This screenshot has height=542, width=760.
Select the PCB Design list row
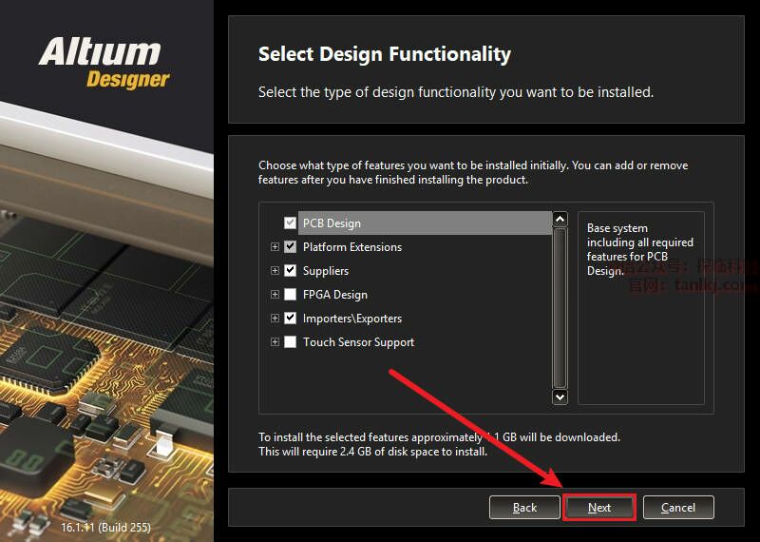(425, 223)
